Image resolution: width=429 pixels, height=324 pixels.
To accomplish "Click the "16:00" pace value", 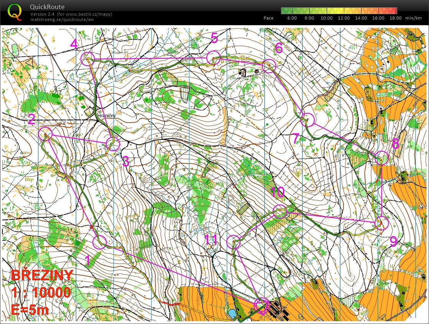I will [378, 18].
